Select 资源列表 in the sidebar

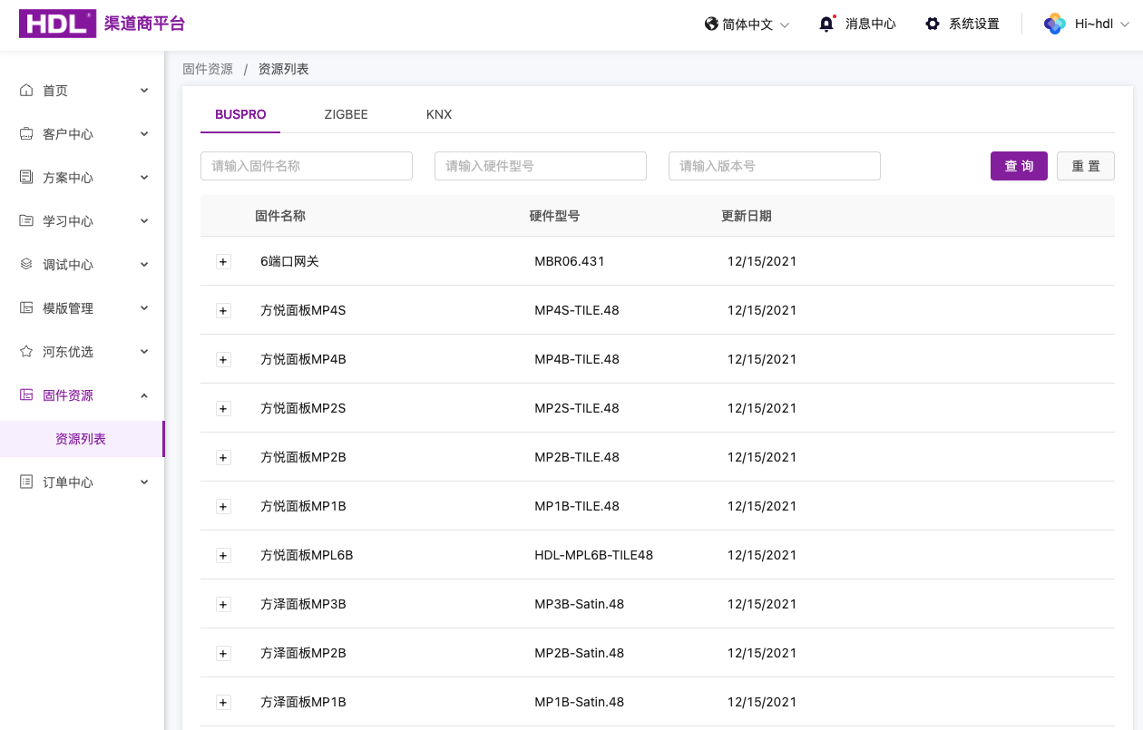coord(81,439)
